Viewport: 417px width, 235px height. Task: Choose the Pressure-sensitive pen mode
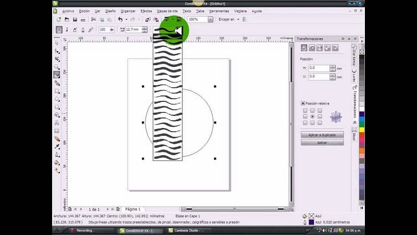(x=91, y=30)
